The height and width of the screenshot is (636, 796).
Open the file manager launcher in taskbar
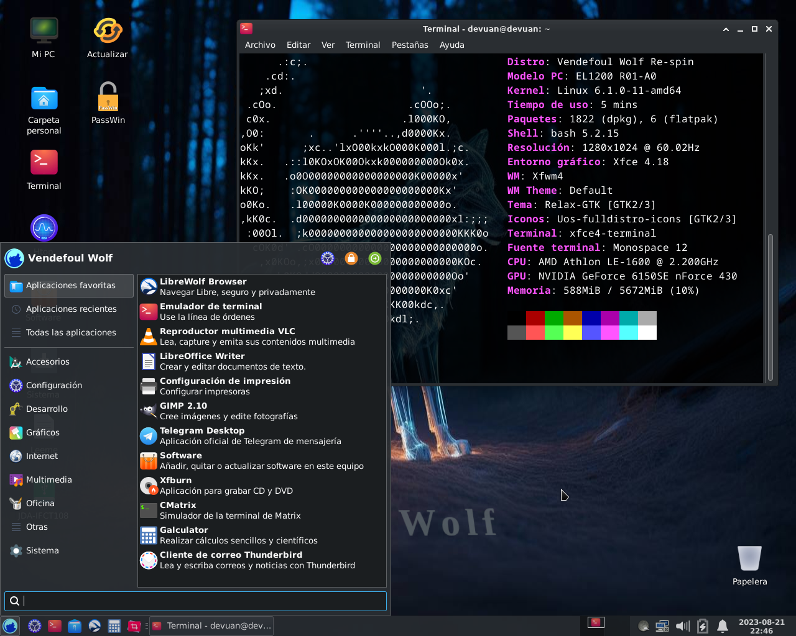75,626
